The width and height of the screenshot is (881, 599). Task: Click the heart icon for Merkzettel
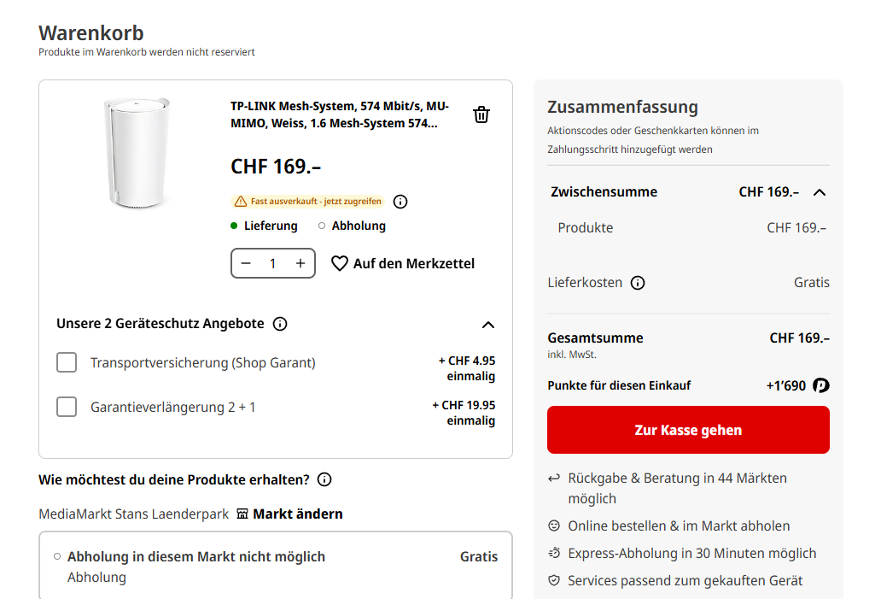[340, 263]
